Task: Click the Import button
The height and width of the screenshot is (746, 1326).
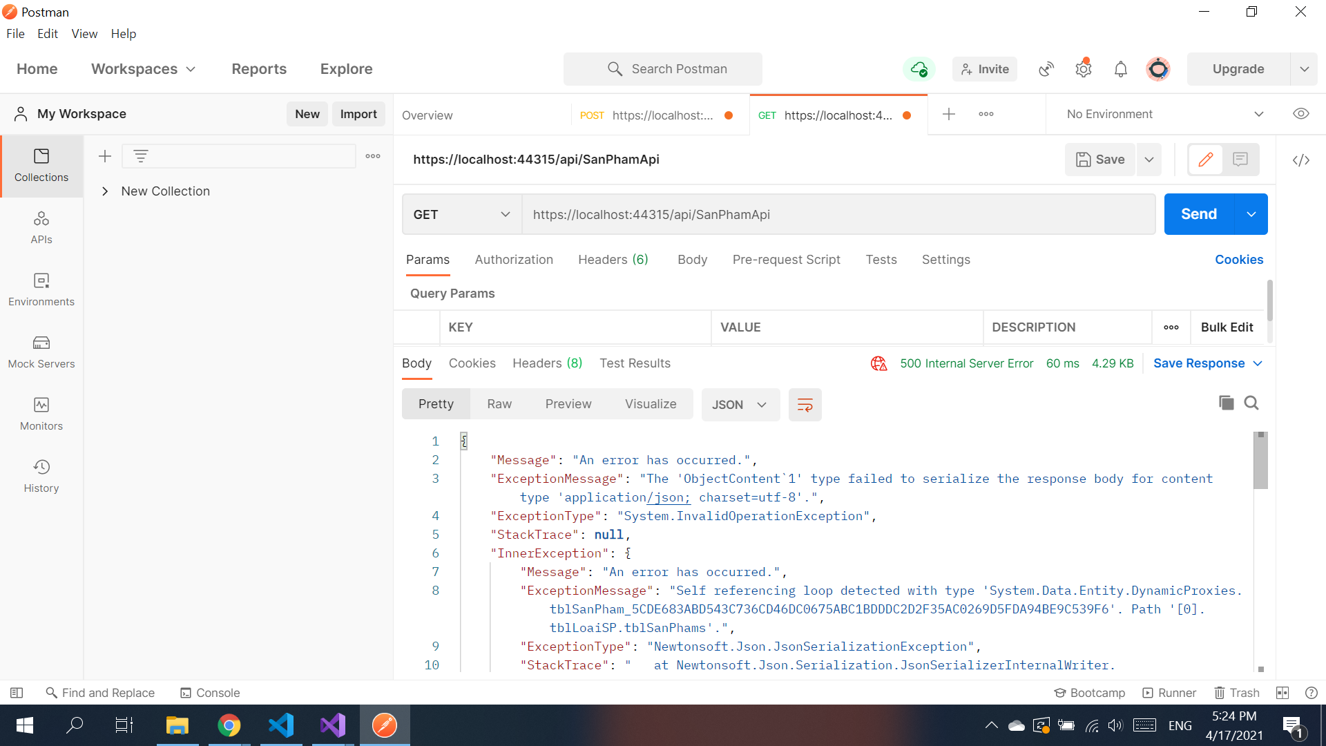Action: pos(358,114)
